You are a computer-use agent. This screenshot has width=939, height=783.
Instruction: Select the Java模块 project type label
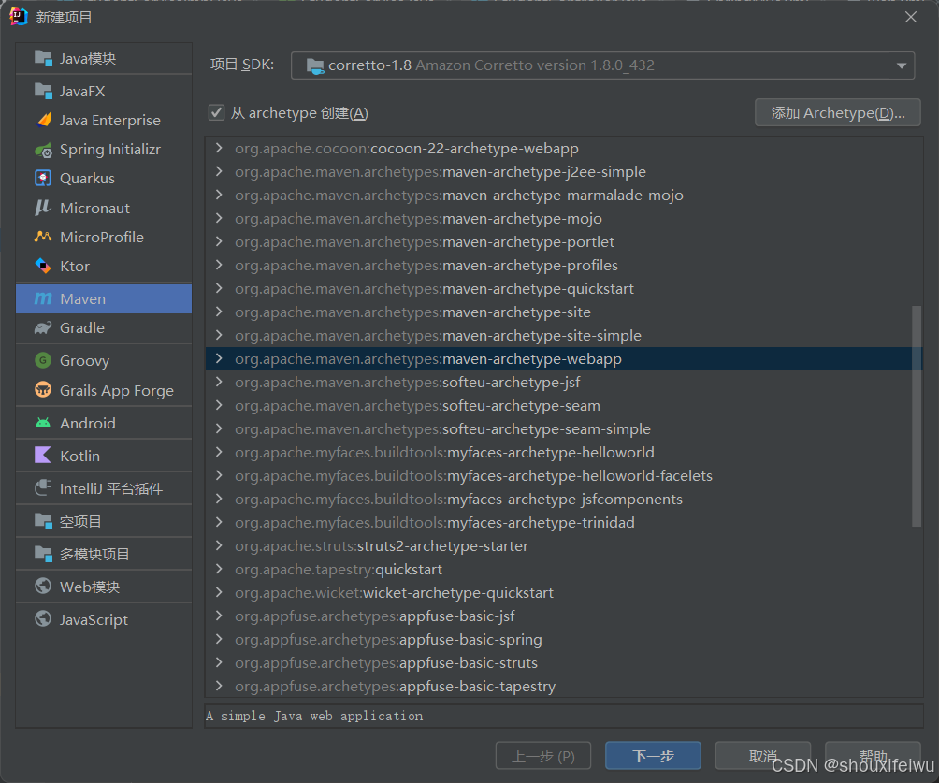coord(87,59)
